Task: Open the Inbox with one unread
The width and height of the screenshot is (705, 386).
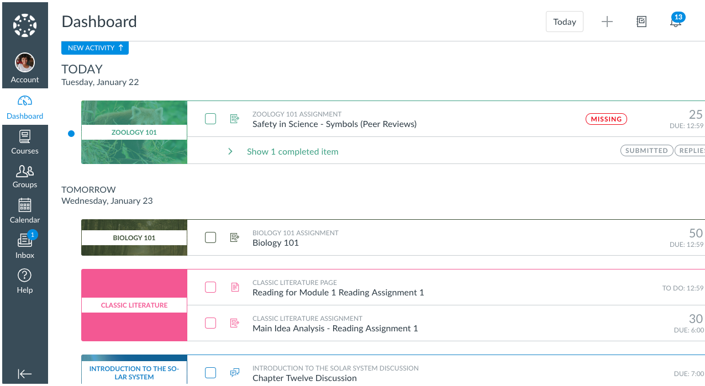Action: [x=25, y=246]
